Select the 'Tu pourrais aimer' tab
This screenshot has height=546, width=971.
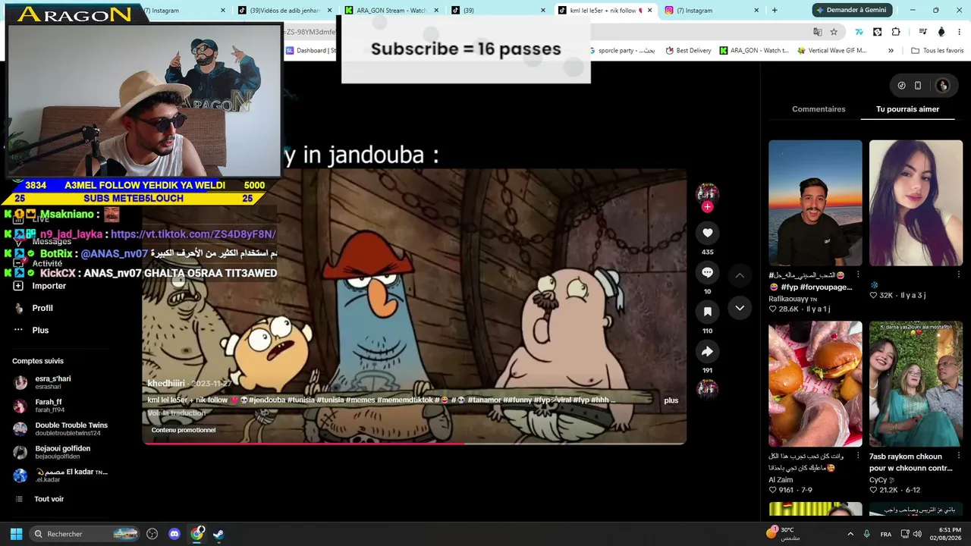coord(907,109)
